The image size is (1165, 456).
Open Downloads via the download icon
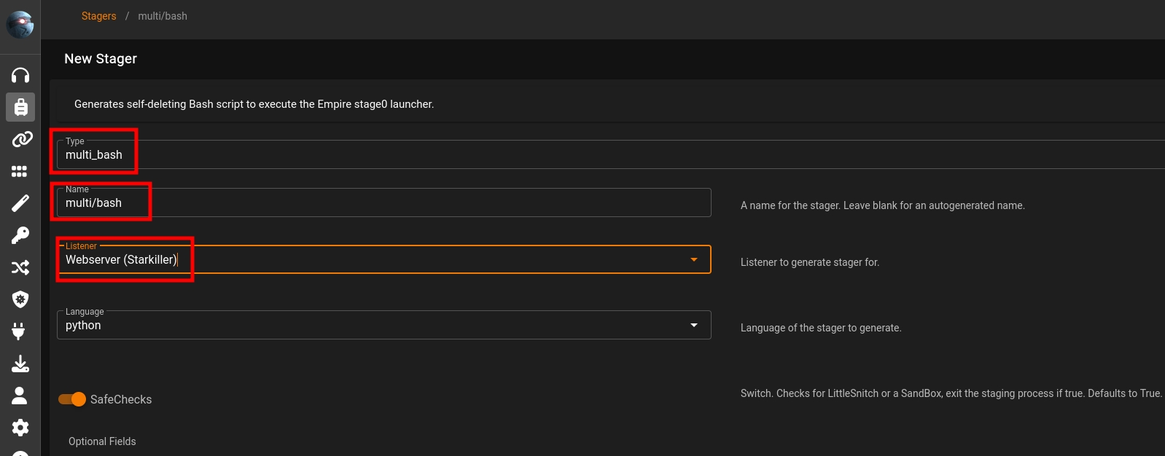pyautogui.click(x=20, y=363)
